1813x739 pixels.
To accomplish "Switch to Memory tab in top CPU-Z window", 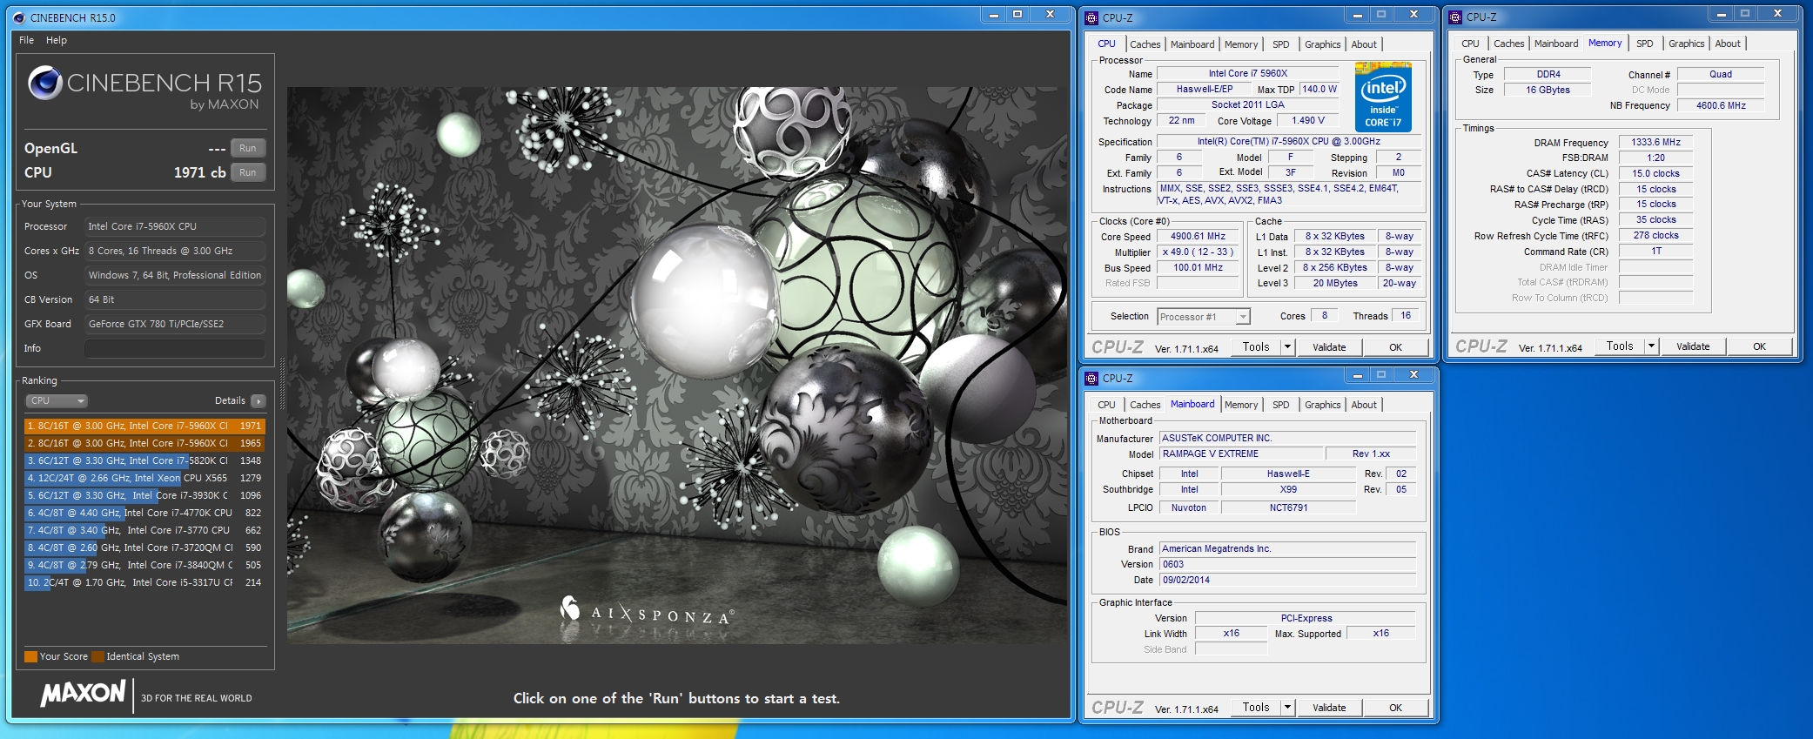I will (1241, 44).
